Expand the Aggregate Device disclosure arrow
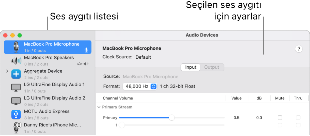 tap(7, 71)
